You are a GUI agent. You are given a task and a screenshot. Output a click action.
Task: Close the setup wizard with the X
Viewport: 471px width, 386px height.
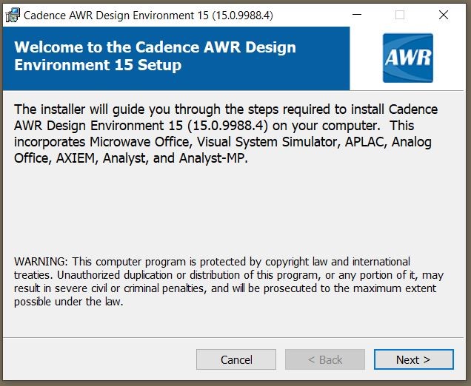(x=444, y=14)
